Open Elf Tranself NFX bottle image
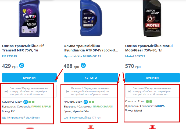This screenshot has height=129, width=186. point(29,18)
